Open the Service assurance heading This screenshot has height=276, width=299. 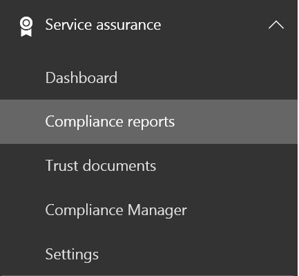pyautogui.click(x=103, y=25)
